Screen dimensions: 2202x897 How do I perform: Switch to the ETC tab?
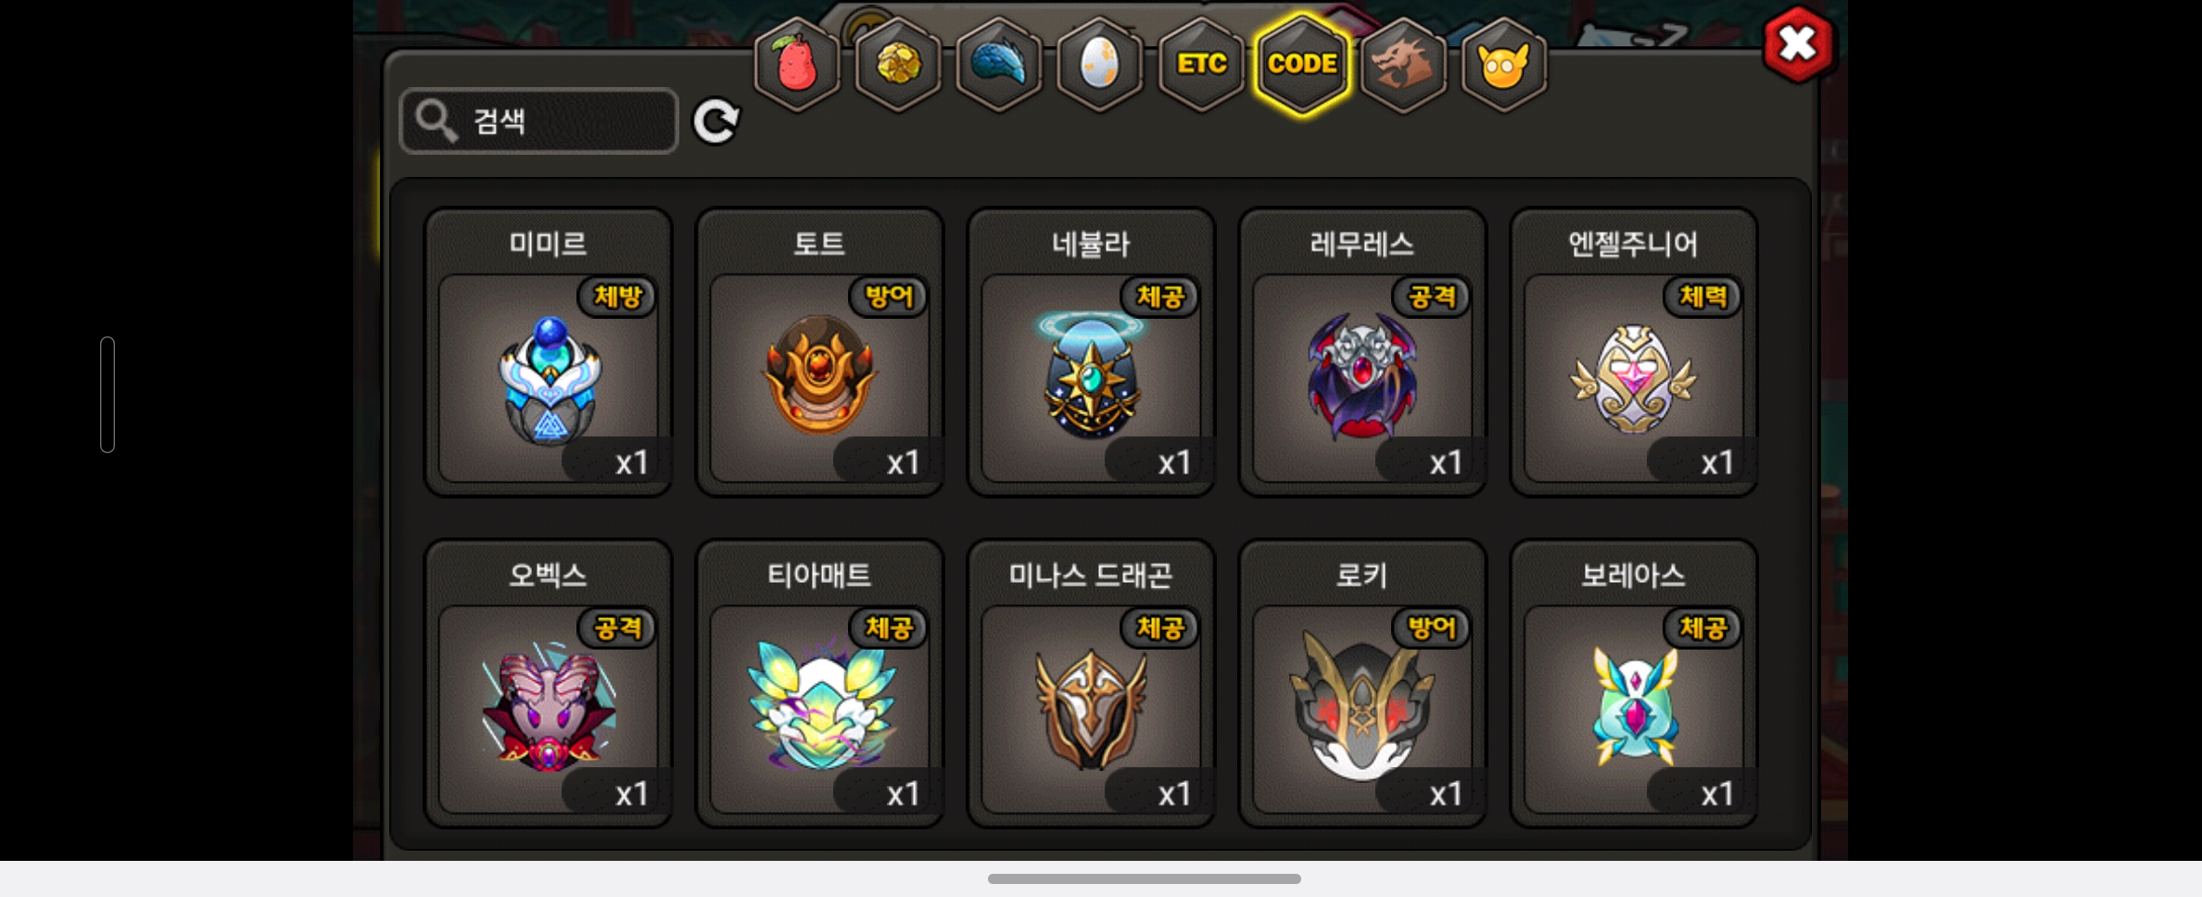coord(1201,65)
